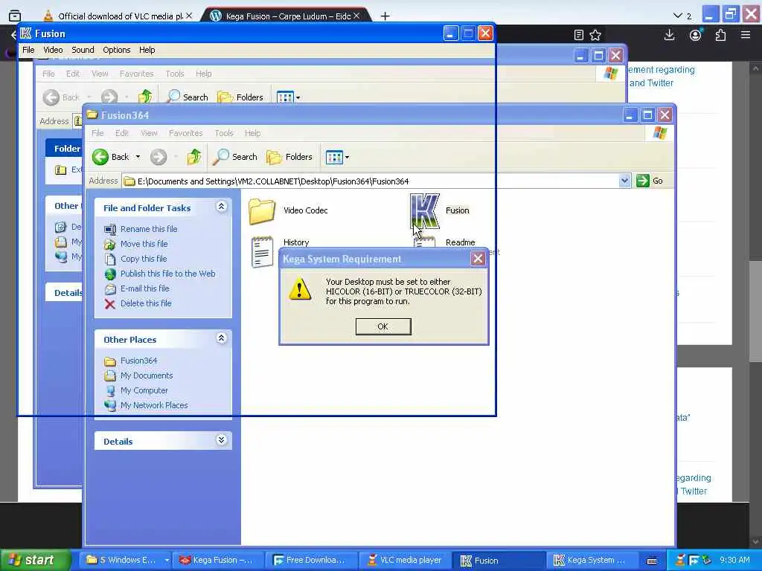
Task: Select the Fusion application K icon
Action: point(425,210)
